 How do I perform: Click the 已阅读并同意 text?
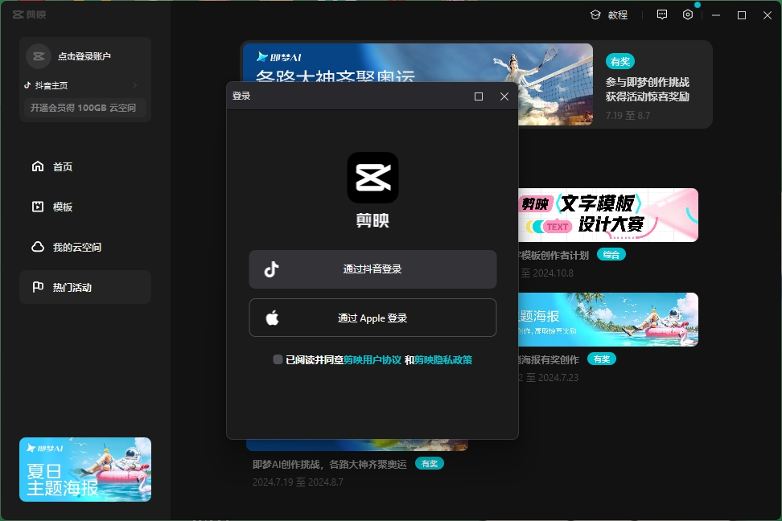tap(315, 360)
